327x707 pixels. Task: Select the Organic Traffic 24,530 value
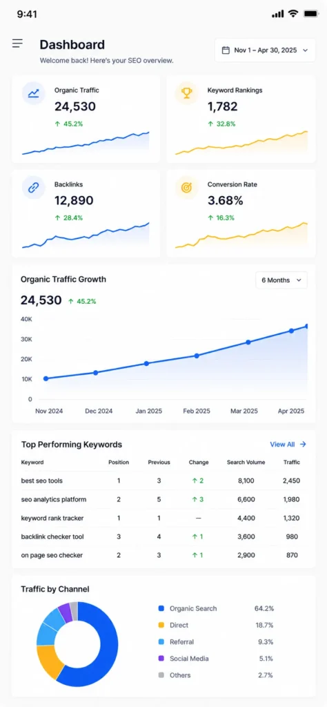tap(75, 107)
